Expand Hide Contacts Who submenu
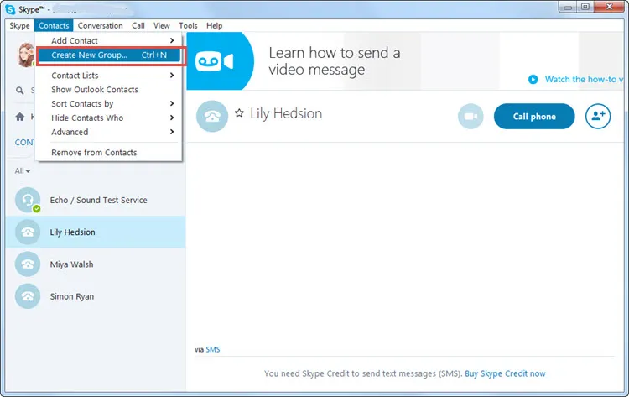Viewport: 629px width, 397px height. [x=109, y=118]
